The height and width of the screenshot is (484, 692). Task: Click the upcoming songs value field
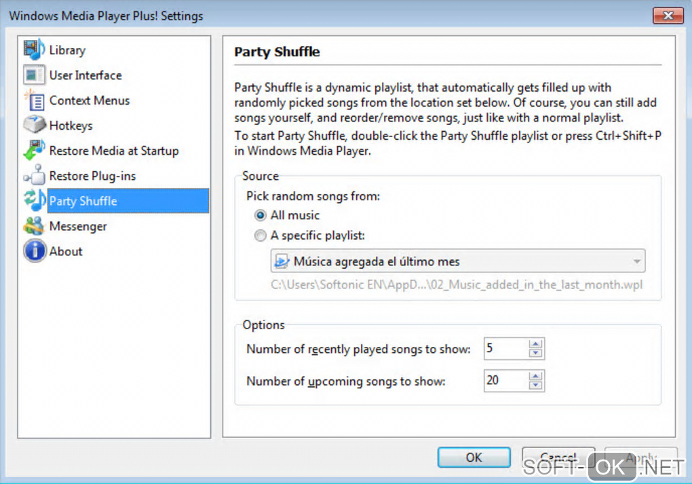click(x=506, y=380)
